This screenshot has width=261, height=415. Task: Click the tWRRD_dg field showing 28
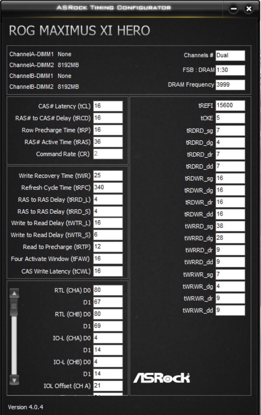point(230,238)
